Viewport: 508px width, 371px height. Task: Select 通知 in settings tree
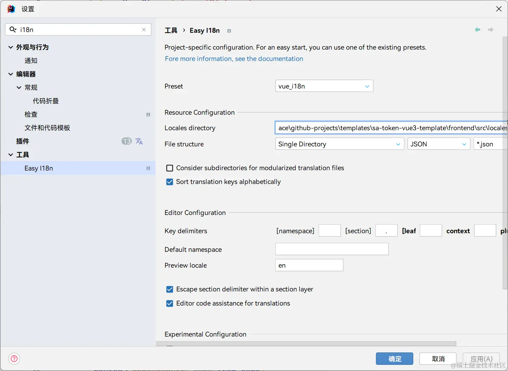point(31,61)
